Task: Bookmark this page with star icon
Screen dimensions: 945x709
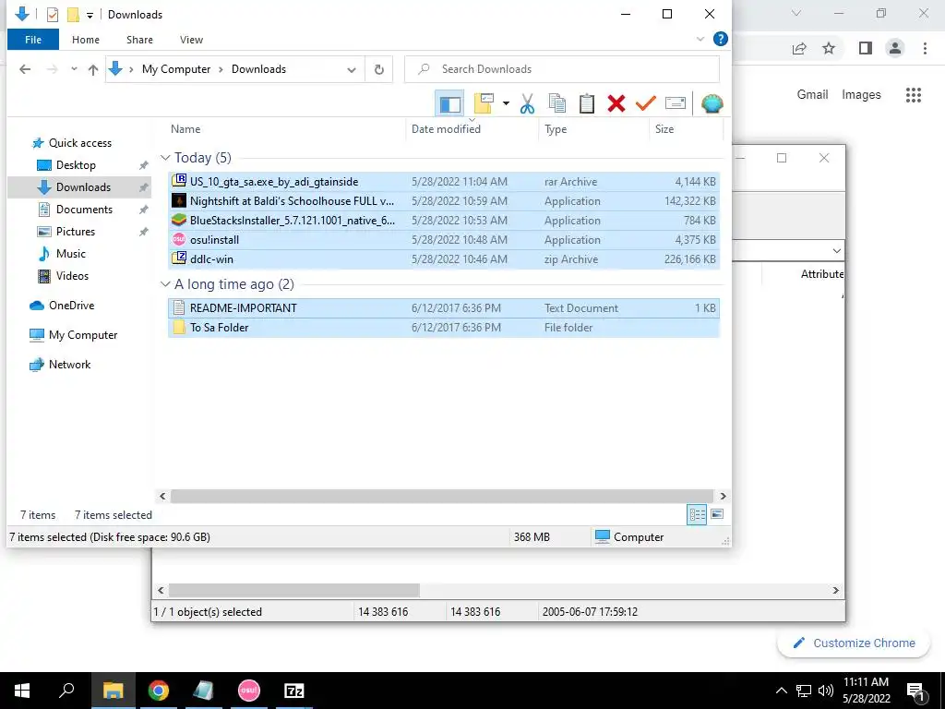Action: pyautogui.click(x=829, y=48)
